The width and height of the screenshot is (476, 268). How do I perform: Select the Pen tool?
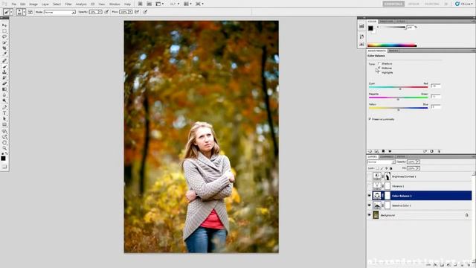point(4,107)
